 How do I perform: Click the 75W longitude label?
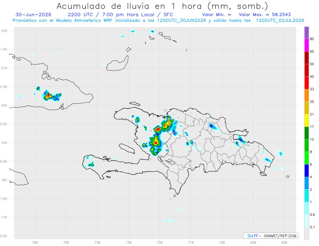coord(66,243)
